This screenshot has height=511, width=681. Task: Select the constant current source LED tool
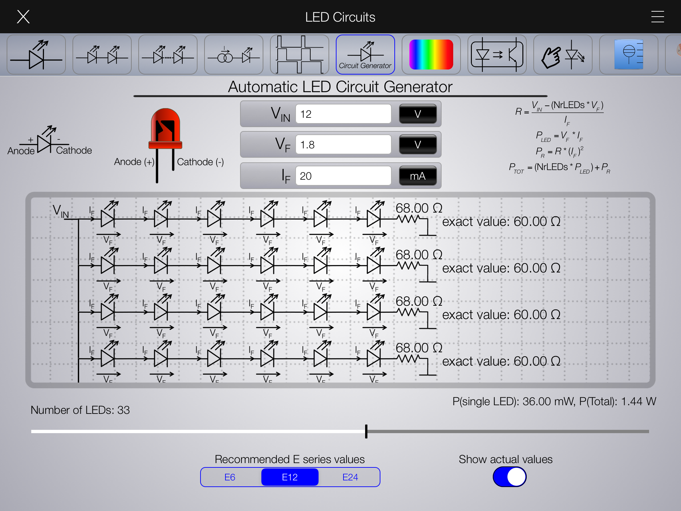pos(233,55)
